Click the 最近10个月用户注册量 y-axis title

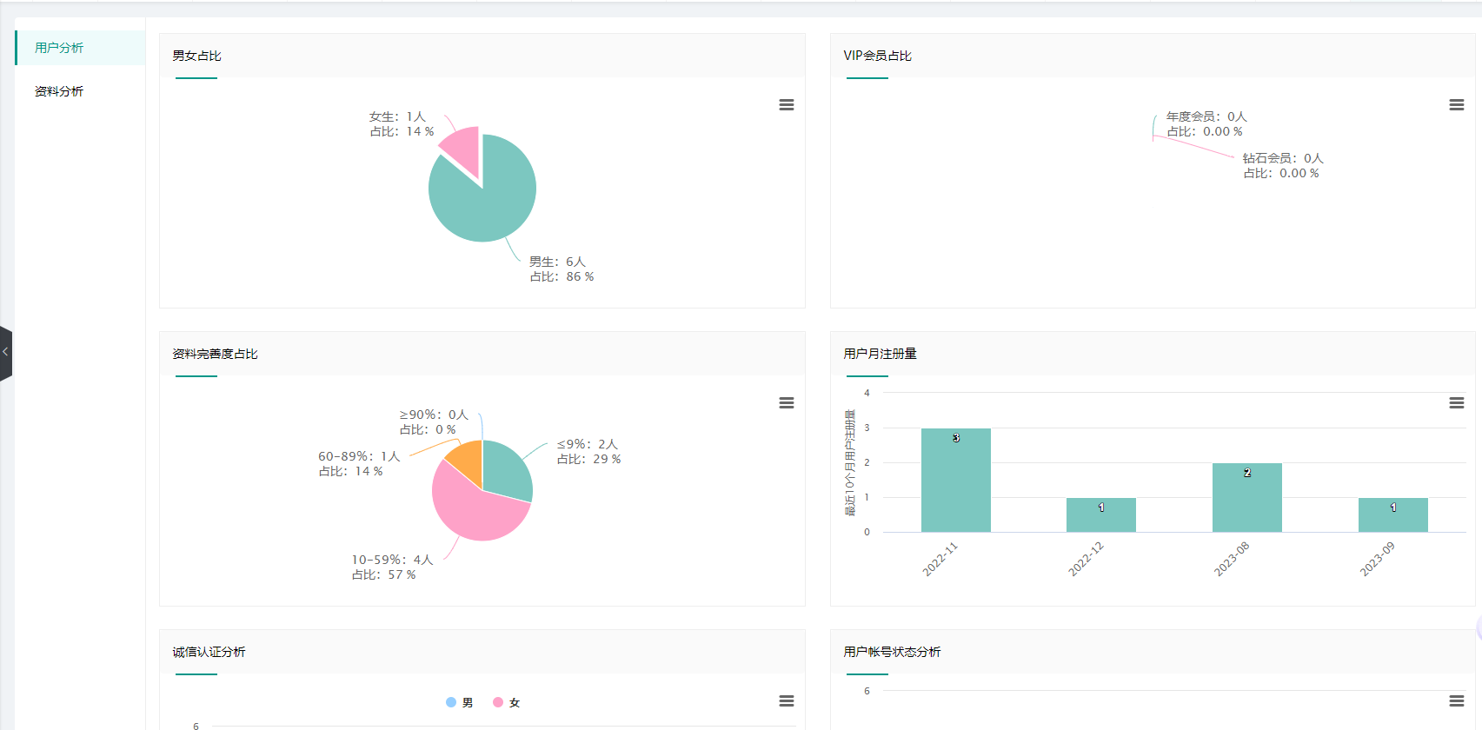850,462
